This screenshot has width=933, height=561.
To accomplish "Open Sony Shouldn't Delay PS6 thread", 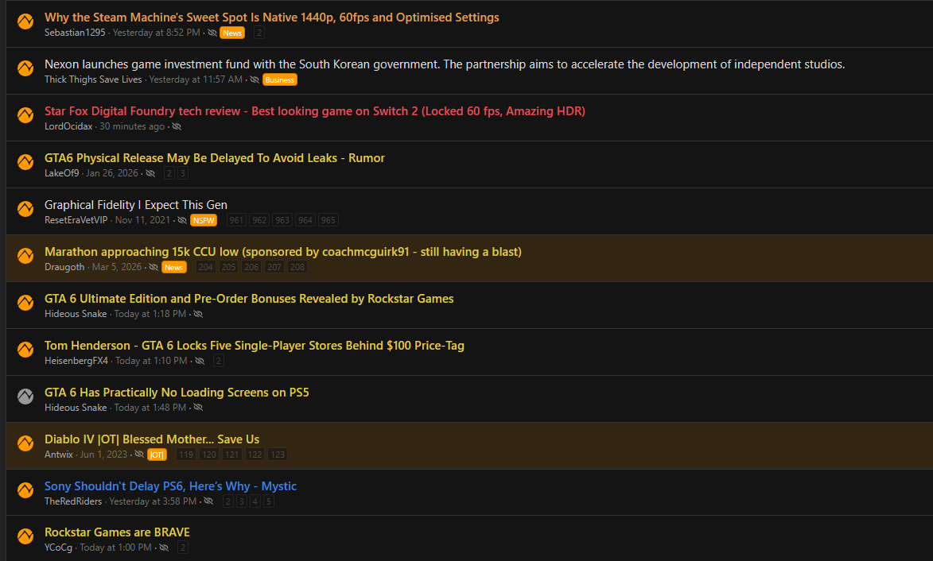I will pos(170,486).
